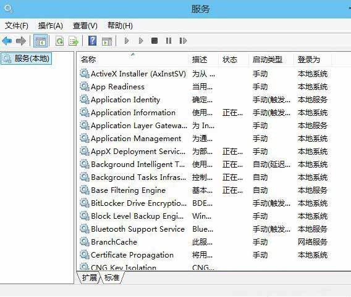Open the 文件(F) menu
351x297 pixels.
pyautogui.click(x=17, y=26)
